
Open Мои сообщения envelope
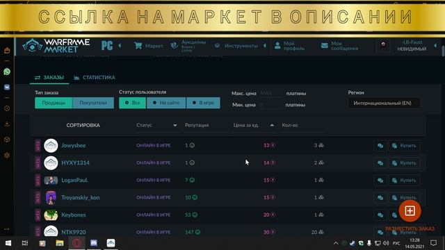coord(340,46)
